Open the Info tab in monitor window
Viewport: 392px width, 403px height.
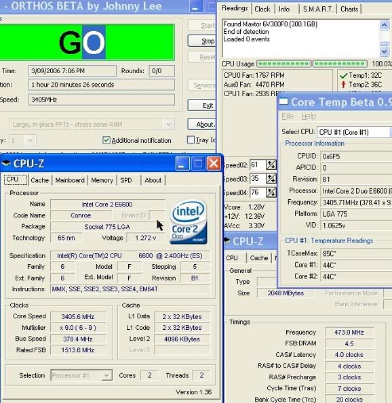(x=284, y=9)
